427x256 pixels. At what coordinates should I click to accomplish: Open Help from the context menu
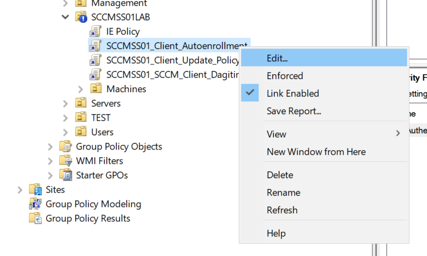click(324, 233)
